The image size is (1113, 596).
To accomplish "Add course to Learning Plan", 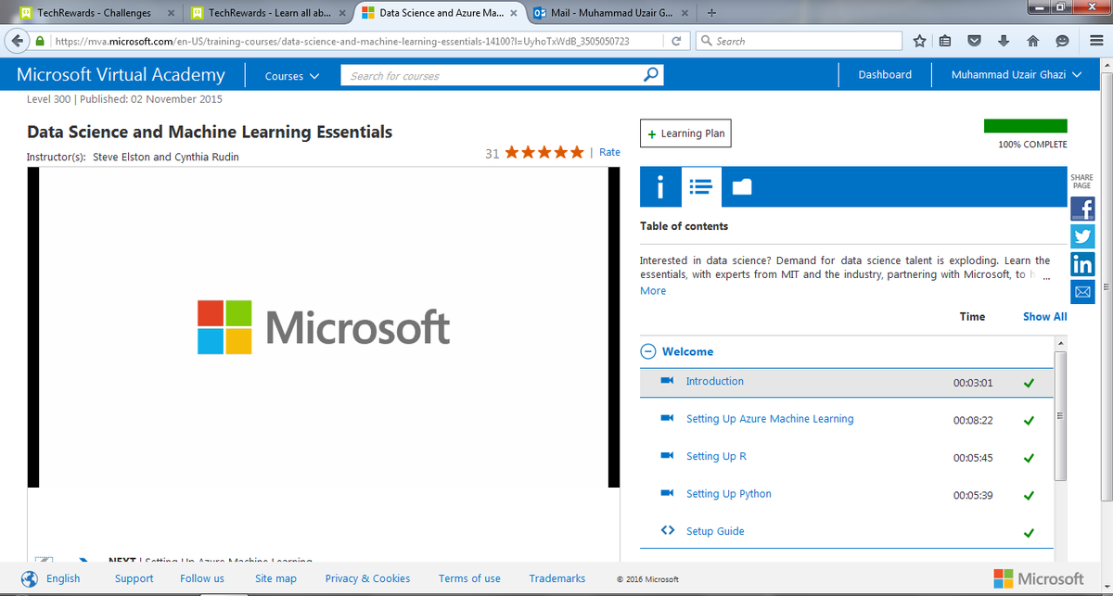I will click(x=686, y=133).
